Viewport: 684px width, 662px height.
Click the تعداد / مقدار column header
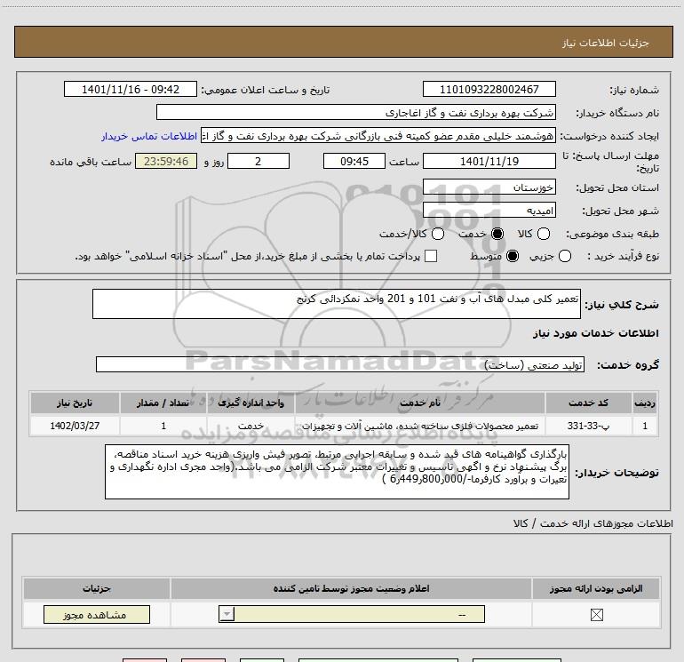pos(163,403)
